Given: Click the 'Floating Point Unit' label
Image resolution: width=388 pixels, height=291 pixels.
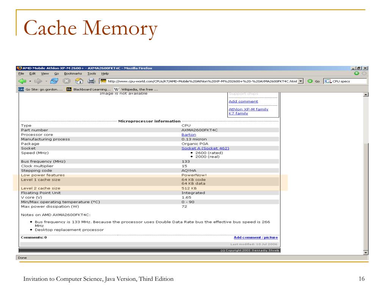Looking at the screenshot, I should click(x=41, y=193).
